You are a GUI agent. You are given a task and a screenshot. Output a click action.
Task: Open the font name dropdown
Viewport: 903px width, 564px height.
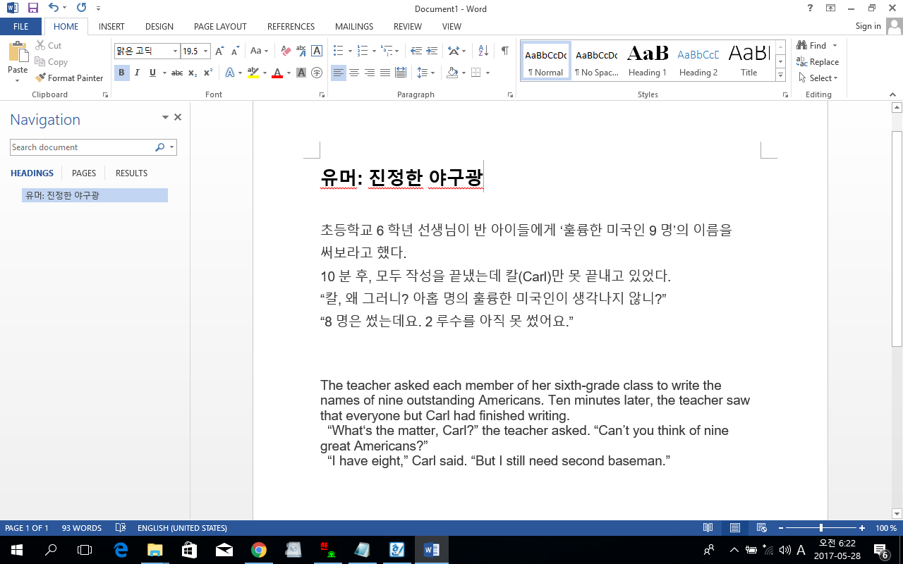click(x=176, y=51)
